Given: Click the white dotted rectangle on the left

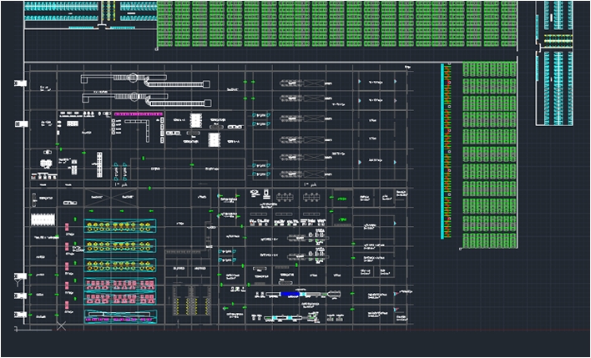Looking at the screenshot, I should (43, 219).
